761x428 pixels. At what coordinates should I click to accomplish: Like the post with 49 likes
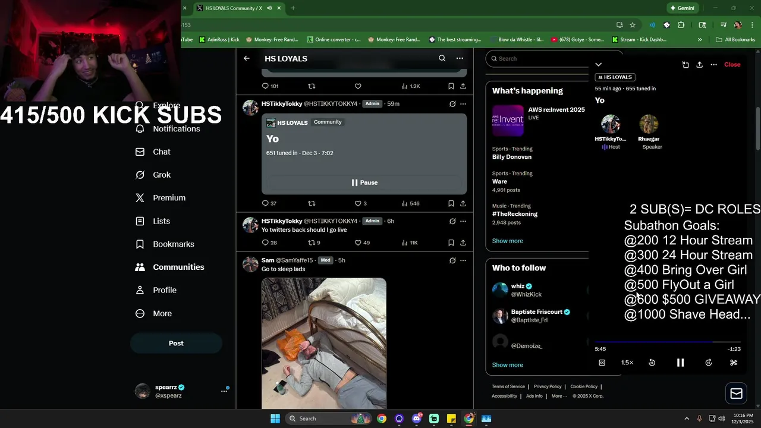click(362, 243)
